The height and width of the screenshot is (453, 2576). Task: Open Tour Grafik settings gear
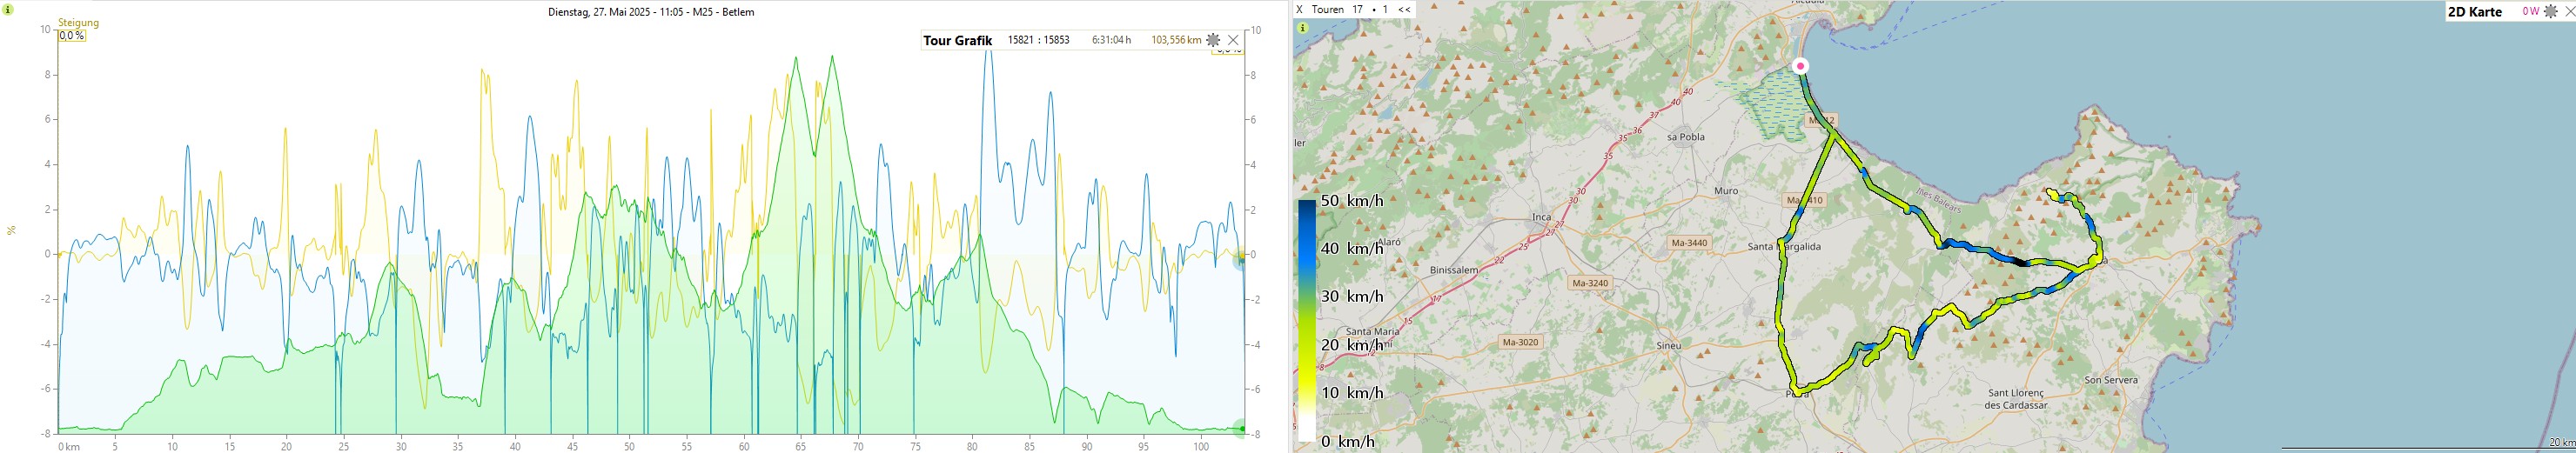tap(1213, 40)
